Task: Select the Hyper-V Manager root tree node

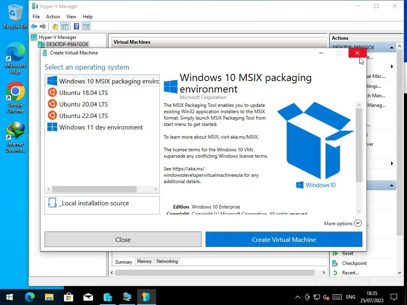Action: 57,37
